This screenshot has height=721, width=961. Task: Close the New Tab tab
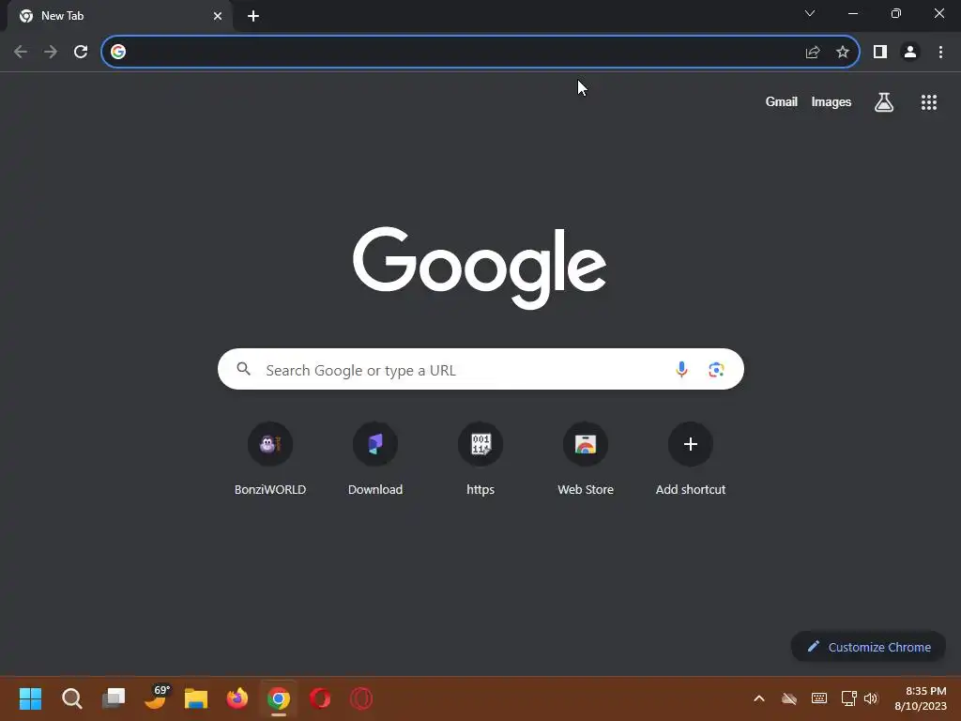click(x=218, y=16)
